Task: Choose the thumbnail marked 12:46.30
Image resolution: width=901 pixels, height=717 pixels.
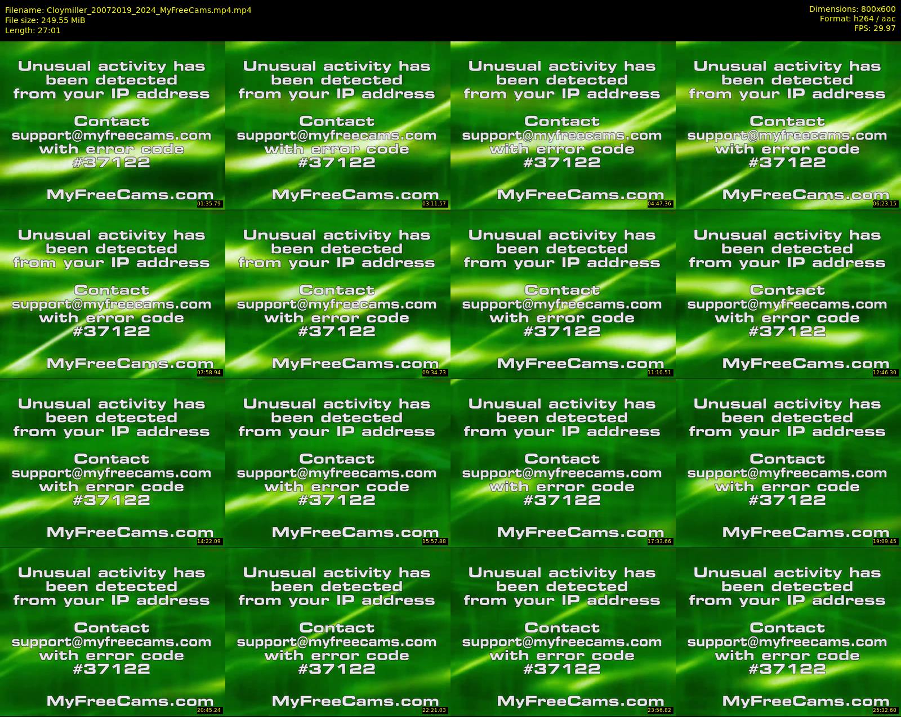Action: tap(788, 294)
